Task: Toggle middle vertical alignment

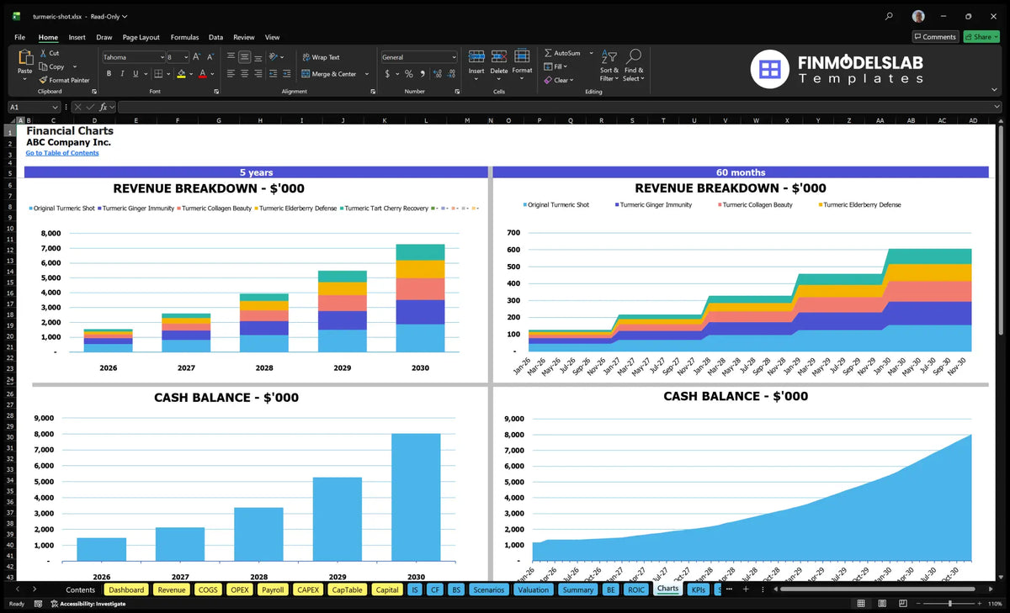Action: click(244, 57)
